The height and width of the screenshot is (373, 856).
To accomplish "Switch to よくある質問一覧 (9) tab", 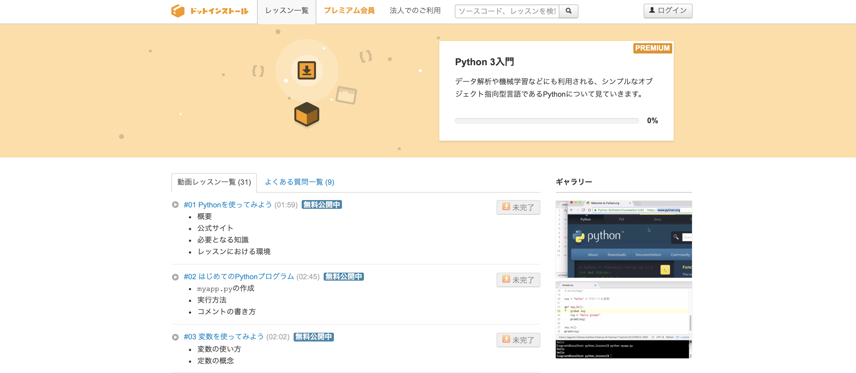I will click(x=299, y=182).
